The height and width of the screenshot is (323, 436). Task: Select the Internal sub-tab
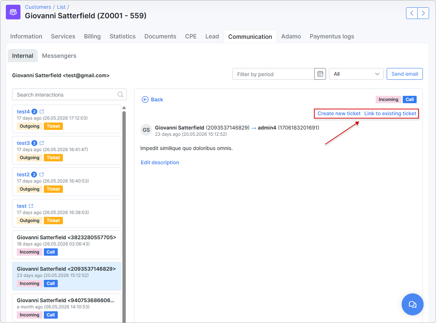[x=23, y=56]
